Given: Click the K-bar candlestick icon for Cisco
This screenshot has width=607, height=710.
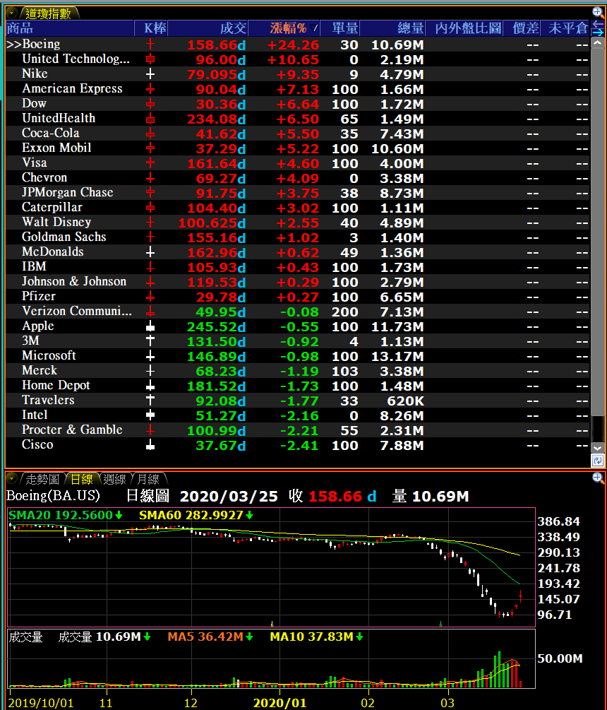Looking at the screenshot, I should coord(150,444).
